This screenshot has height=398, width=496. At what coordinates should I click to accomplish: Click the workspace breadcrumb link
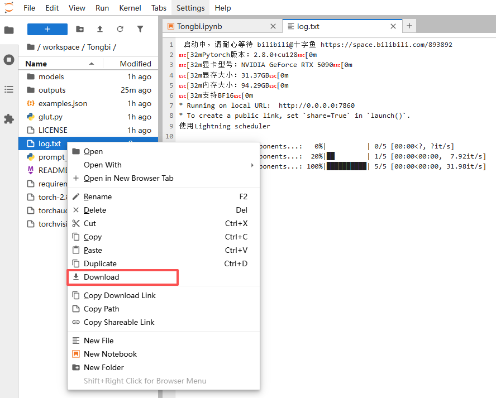(61, 47)
